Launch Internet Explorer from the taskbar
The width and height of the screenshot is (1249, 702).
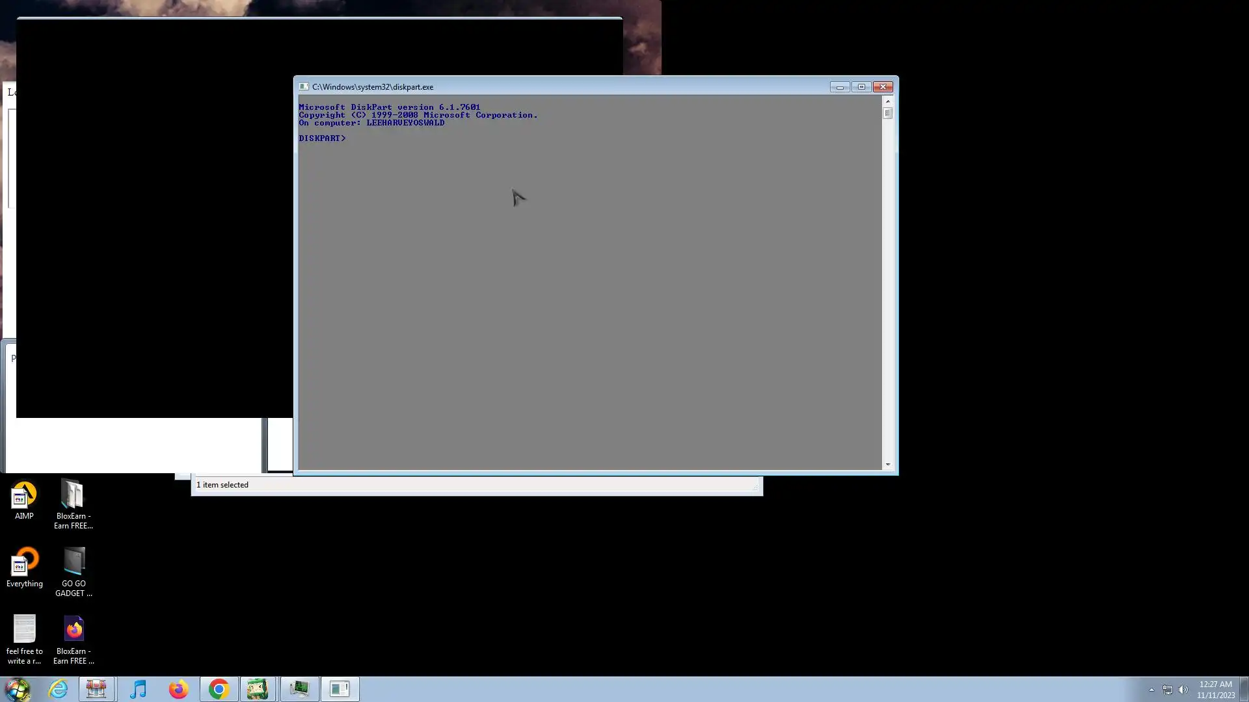click(58, 689)
